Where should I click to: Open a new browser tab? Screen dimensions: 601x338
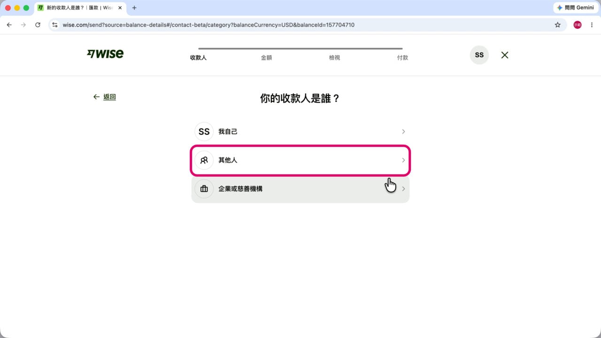tap(134, 8)
